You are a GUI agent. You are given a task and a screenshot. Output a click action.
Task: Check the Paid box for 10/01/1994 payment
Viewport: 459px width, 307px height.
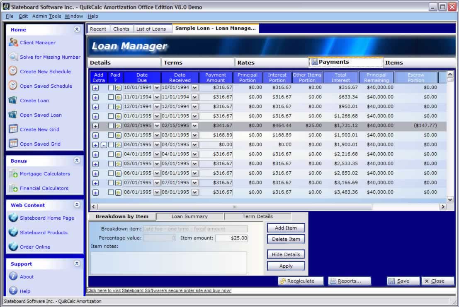coord(111,88)
